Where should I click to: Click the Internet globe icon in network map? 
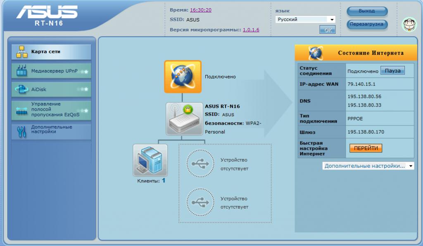tap(183, 77)
